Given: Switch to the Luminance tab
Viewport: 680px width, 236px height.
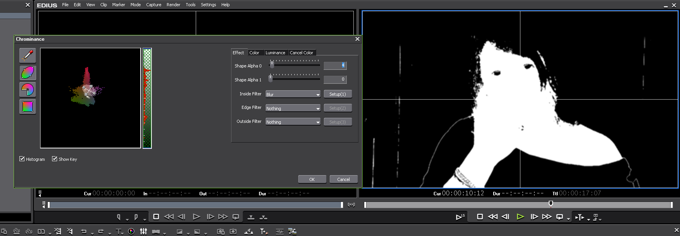Looking at the screenshot, I should point(275,53).
